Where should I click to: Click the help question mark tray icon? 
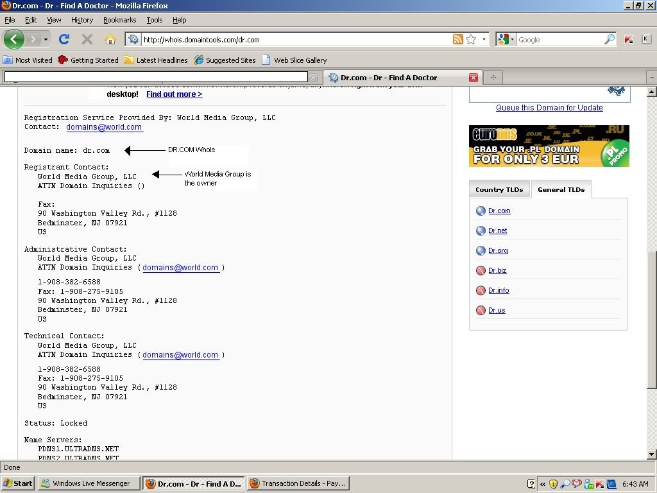click(531, 484)
